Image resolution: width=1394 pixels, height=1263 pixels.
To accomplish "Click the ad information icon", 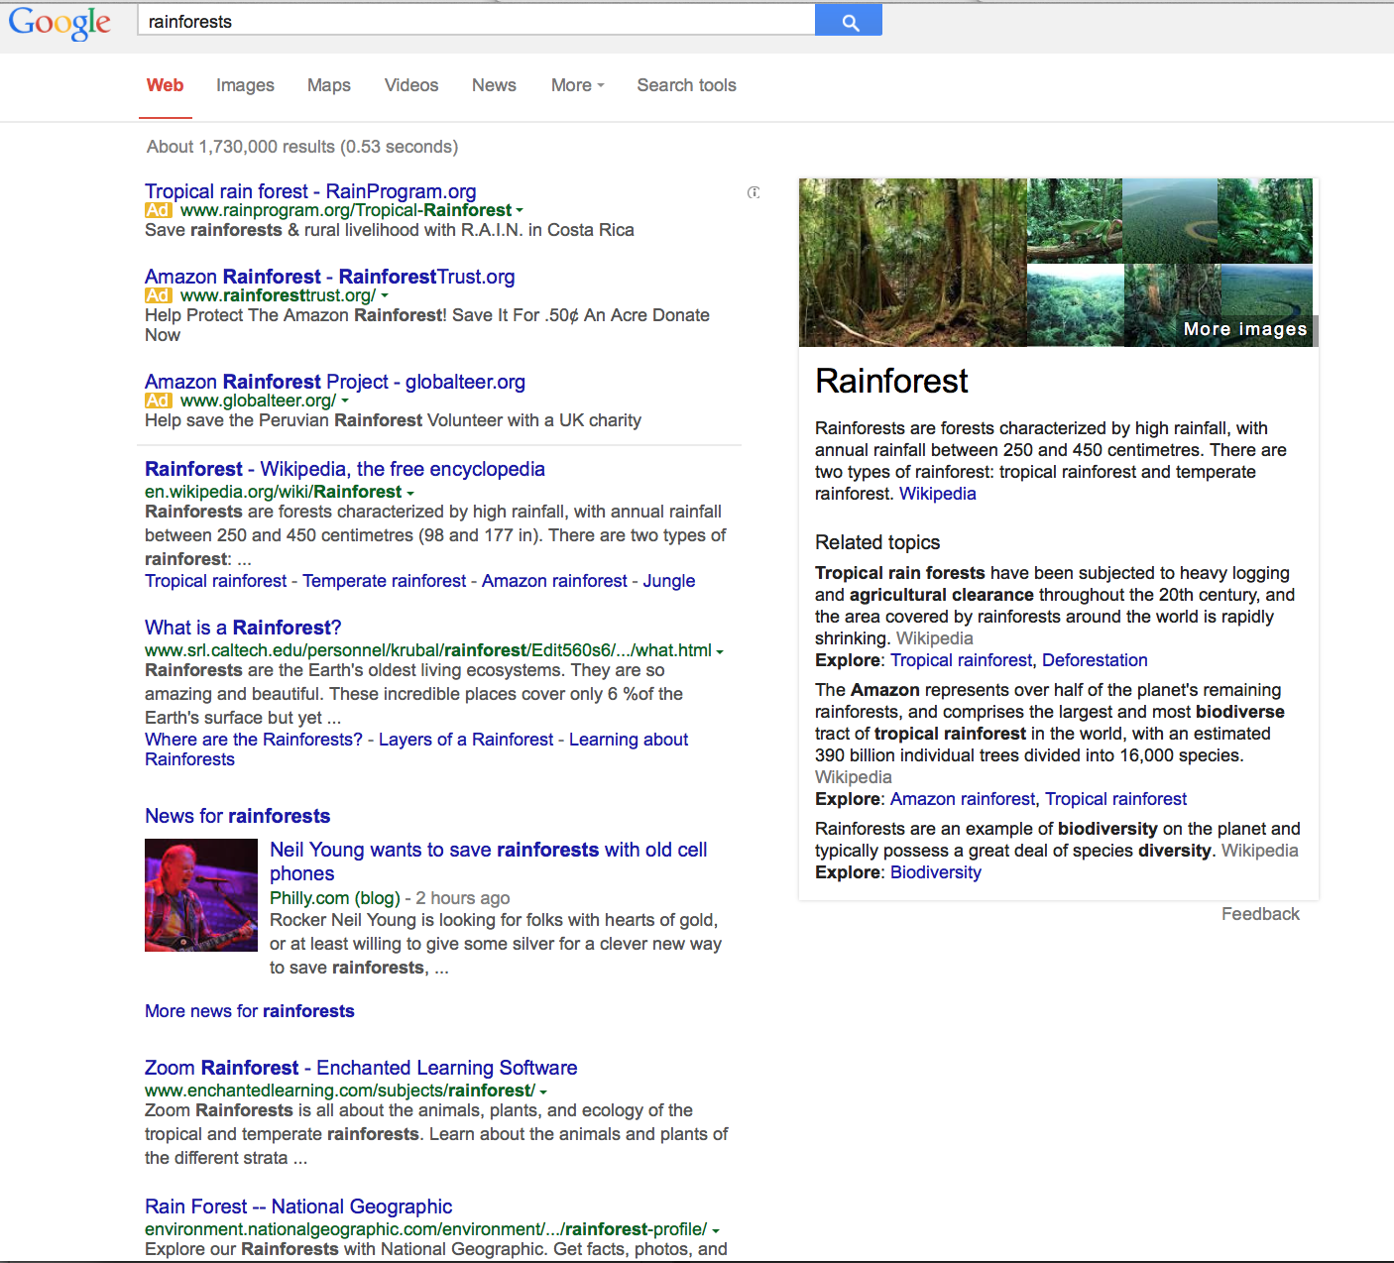I will 755,192.
